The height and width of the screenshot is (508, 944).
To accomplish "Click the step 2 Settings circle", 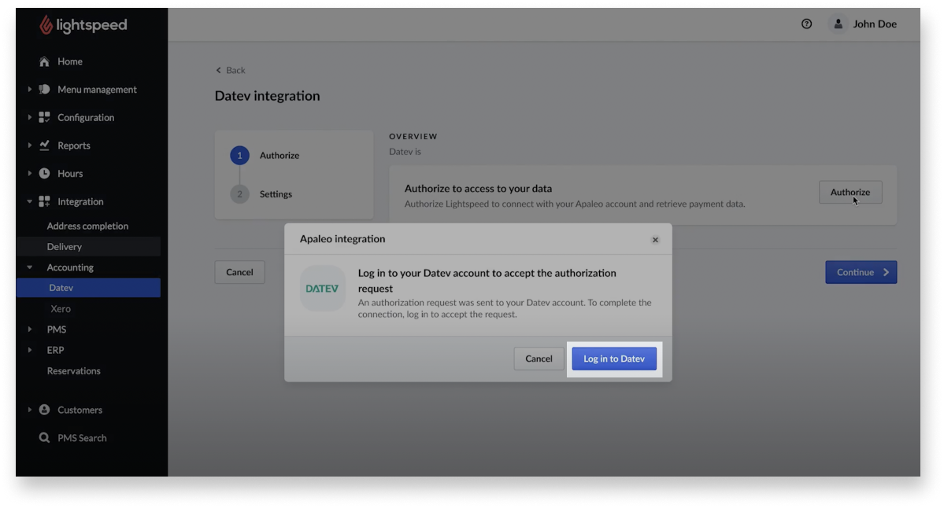I will click(x=239, y=194).
